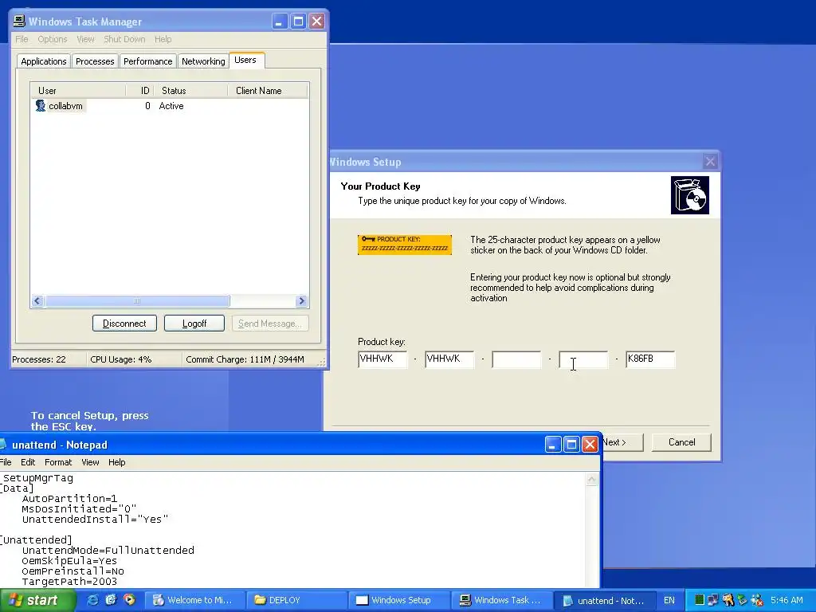Click Users list horizontal scrollbar thumb

pyautogui.click(x=137, y=300)
